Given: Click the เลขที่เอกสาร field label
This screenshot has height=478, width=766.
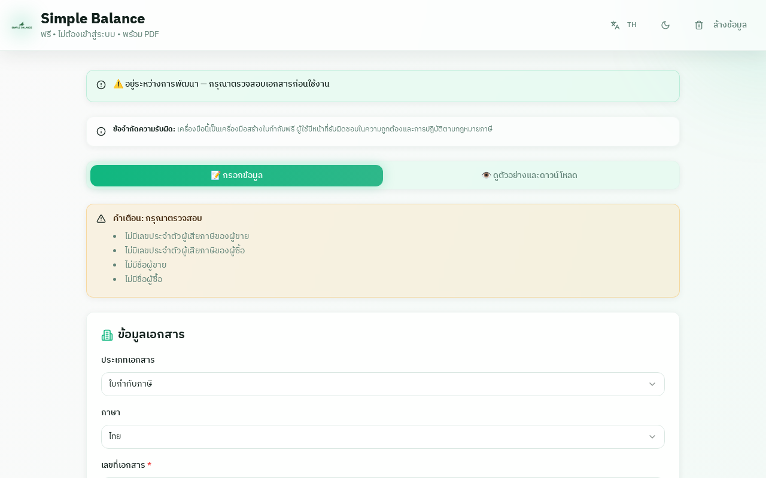Looking at the screenshot, I should pos(123,465).
